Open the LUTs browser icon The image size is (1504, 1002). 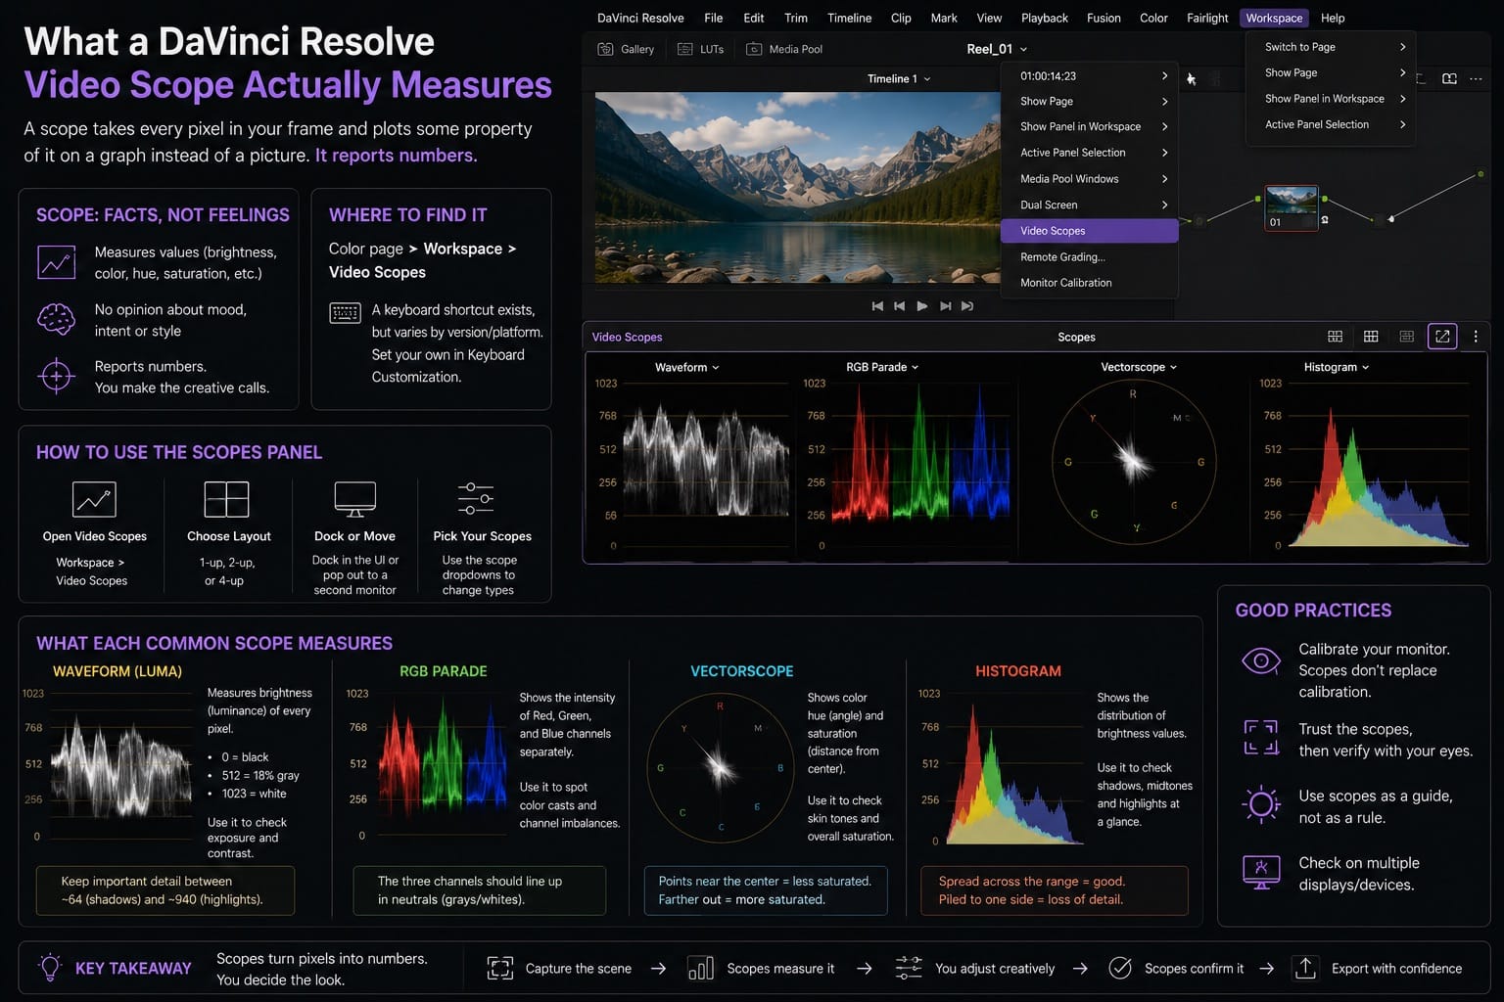pos(685,49)
